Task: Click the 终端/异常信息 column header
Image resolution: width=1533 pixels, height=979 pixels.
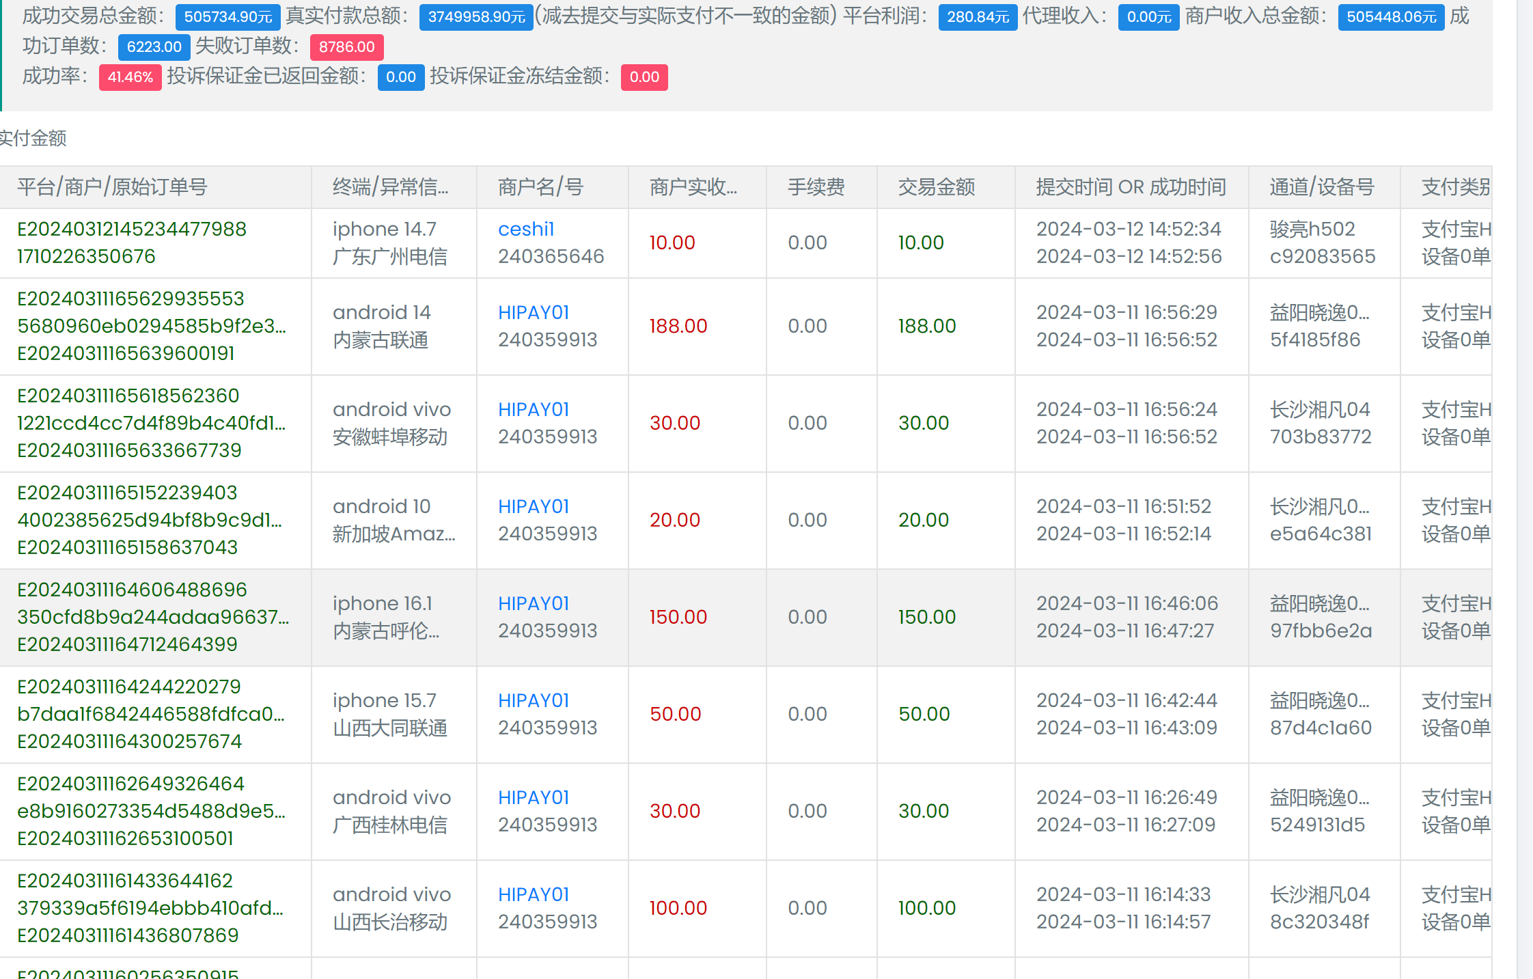Action: 390,187
